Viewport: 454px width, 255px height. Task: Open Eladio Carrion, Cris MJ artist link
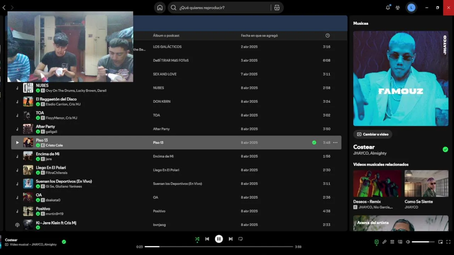tap(63, 104)
